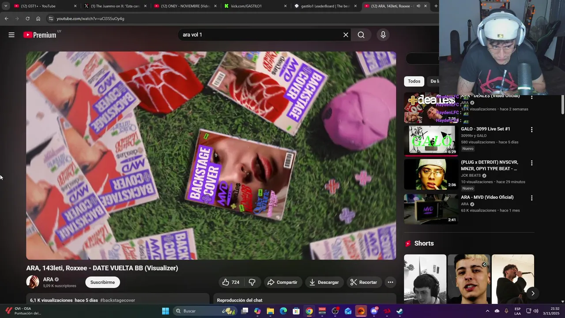Image resolution: width=565 pixels, height=318 pixels.
Task: Run search with the magnifying glass button
Action: point(361,35)
